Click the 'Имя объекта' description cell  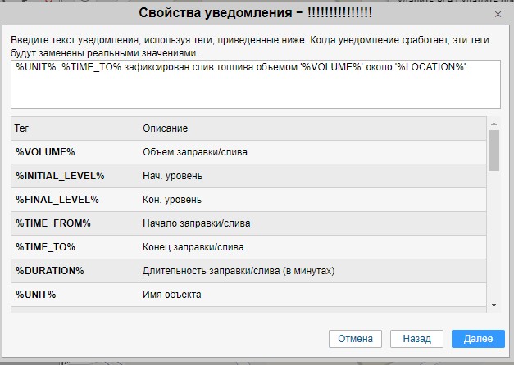[x=171, y=295]
